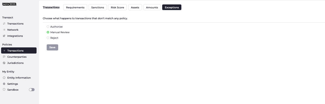Switch to the Risk Score tab

coord(117,8)
